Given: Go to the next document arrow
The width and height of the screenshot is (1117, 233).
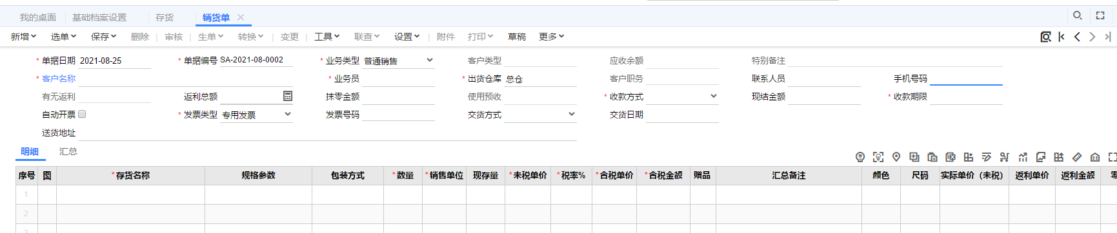Looking at the screenshot, I should click(1092, 37).
